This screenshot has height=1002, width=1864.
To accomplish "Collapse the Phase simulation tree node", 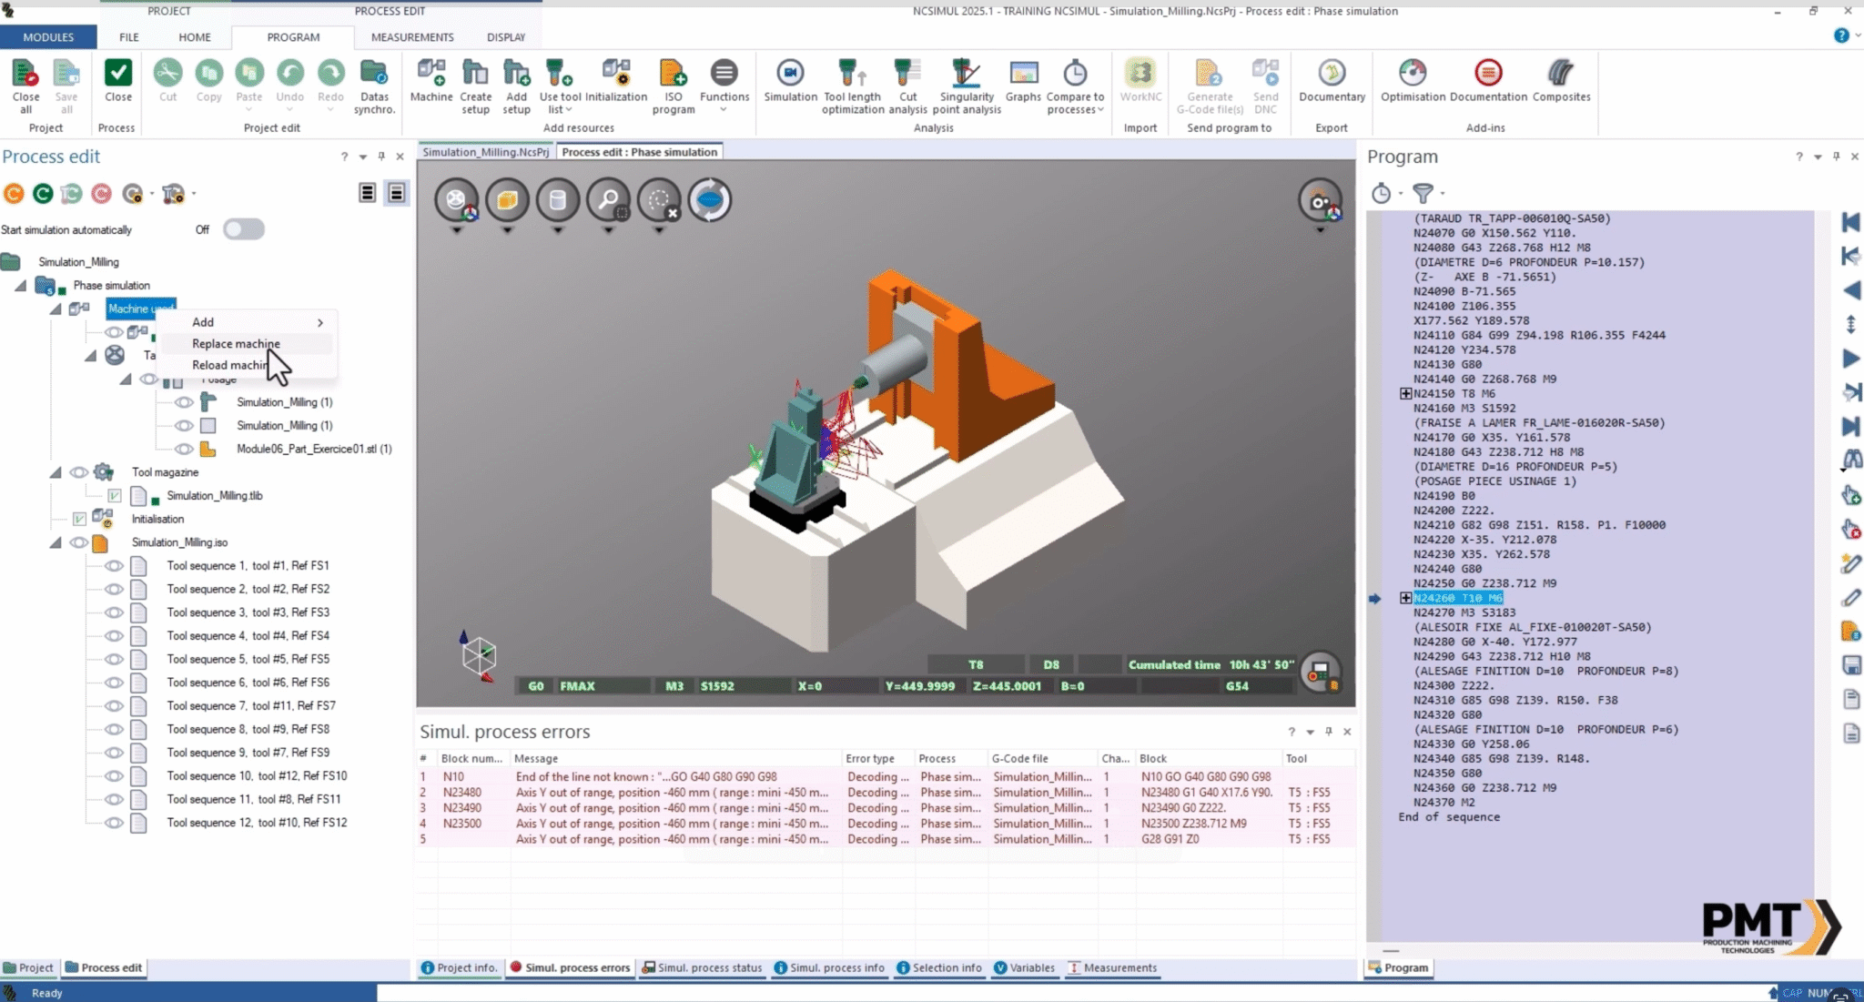I will (x=20, y=285).
